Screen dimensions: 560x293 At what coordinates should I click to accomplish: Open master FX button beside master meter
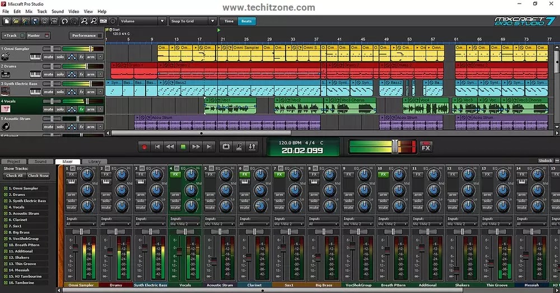coord(426,147)
